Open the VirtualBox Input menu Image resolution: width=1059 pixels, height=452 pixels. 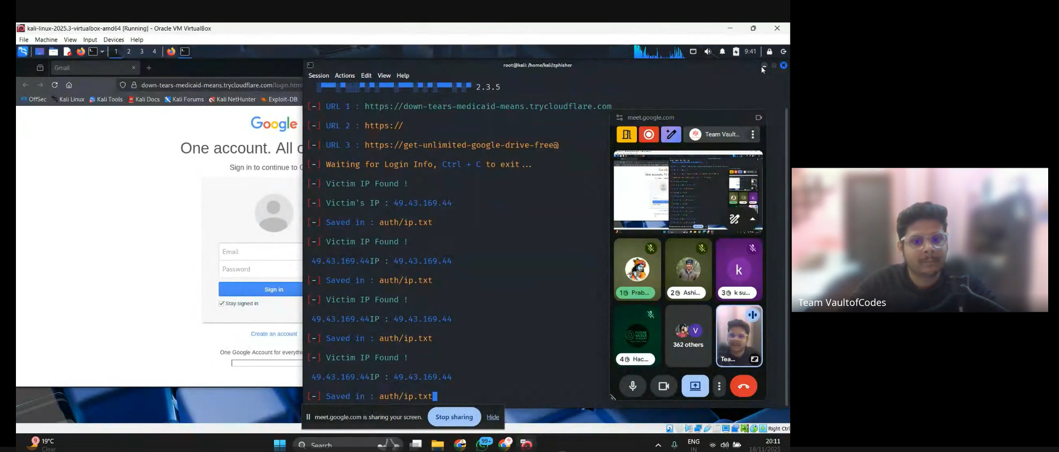(90, 40)
